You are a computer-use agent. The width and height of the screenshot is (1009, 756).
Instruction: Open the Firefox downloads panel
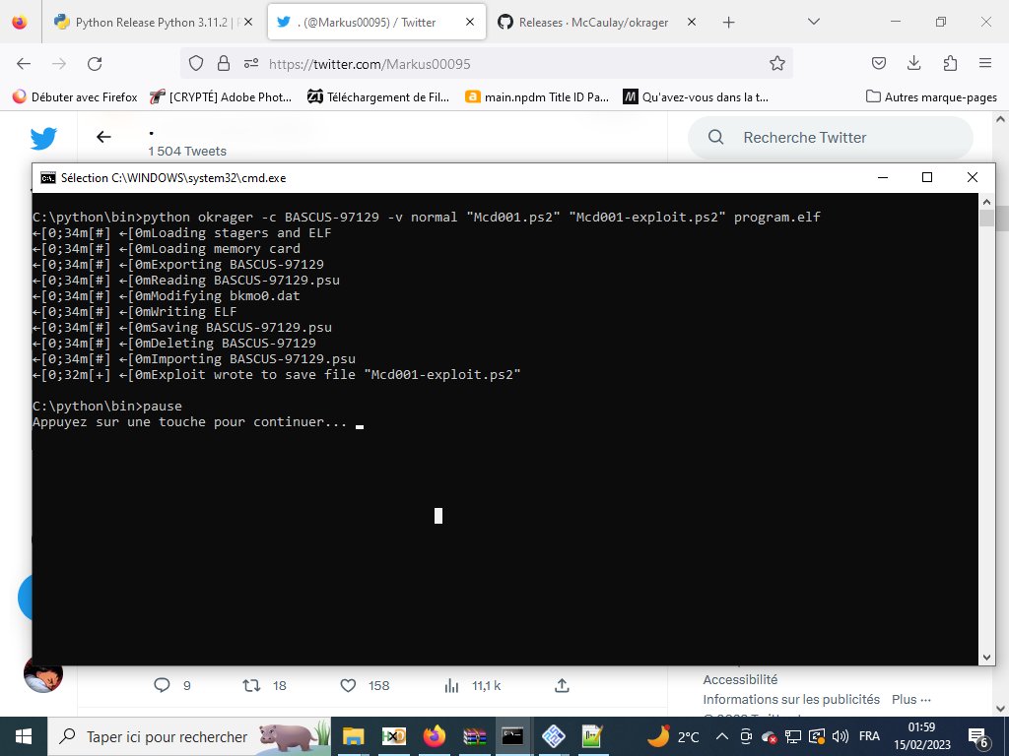pos(913,63)
